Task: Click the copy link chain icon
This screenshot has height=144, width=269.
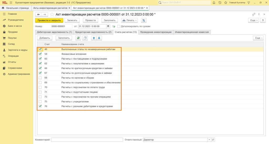Action: click(254, 14)
